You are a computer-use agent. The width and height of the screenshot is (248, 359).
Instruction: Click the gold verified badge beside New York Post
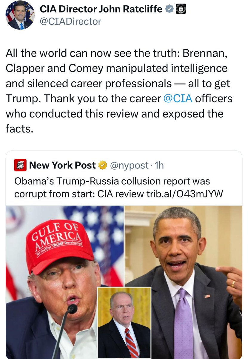click(103, 165)
